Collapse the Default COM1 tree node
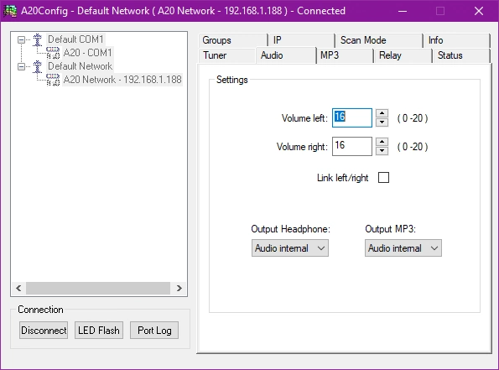The height and width of the screenshot is (370, 499). pyautogui.click(x=21, y=39)
